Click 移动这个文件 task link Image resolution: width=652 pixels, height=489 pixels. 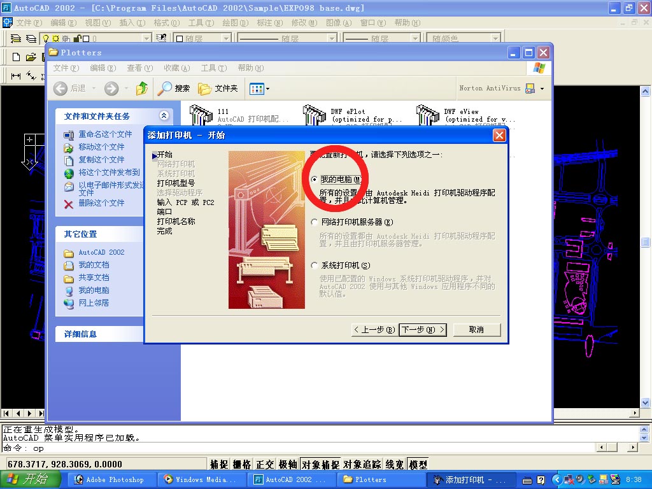tap(101, 147)
